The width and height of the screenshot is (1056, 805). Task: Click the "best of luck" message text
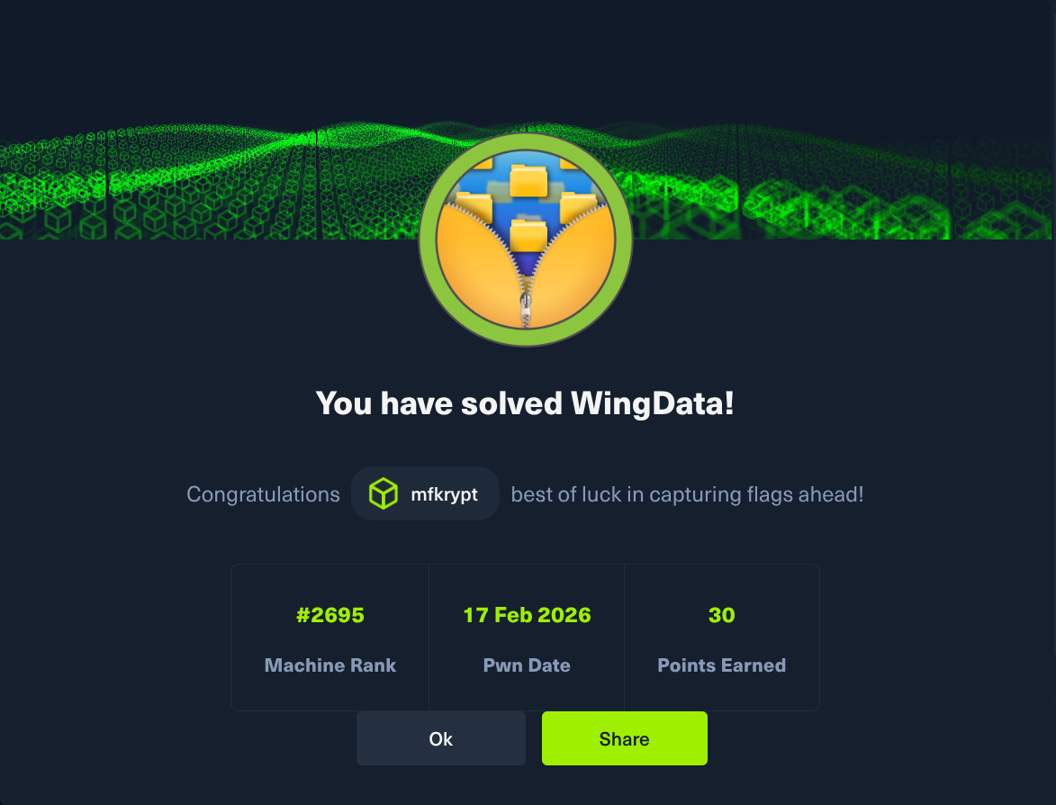tap(687, 494)
